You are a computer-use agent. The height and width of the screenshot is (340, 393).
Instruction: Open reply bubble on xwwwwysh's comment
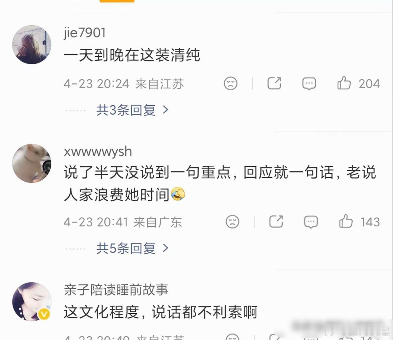311,222
